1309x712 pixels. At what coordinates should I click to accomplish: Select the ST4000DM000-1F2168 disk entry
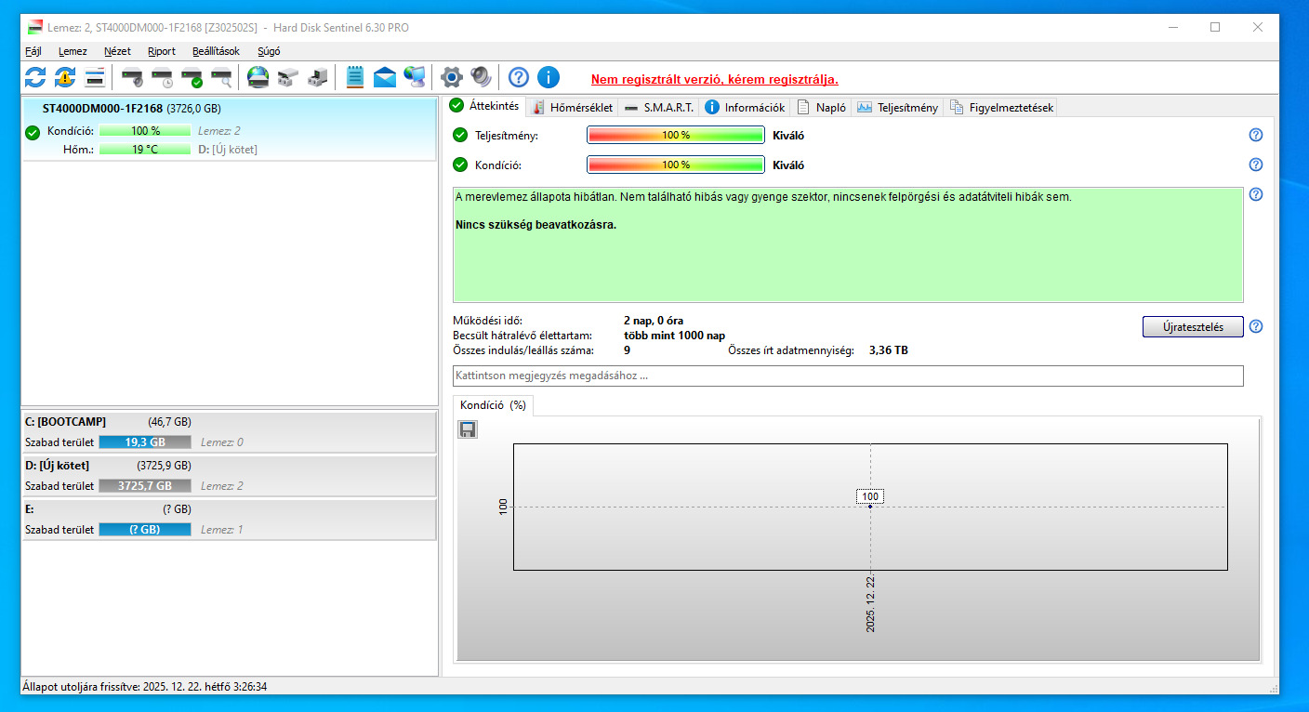pyautogui.click(x=229, y=128)
